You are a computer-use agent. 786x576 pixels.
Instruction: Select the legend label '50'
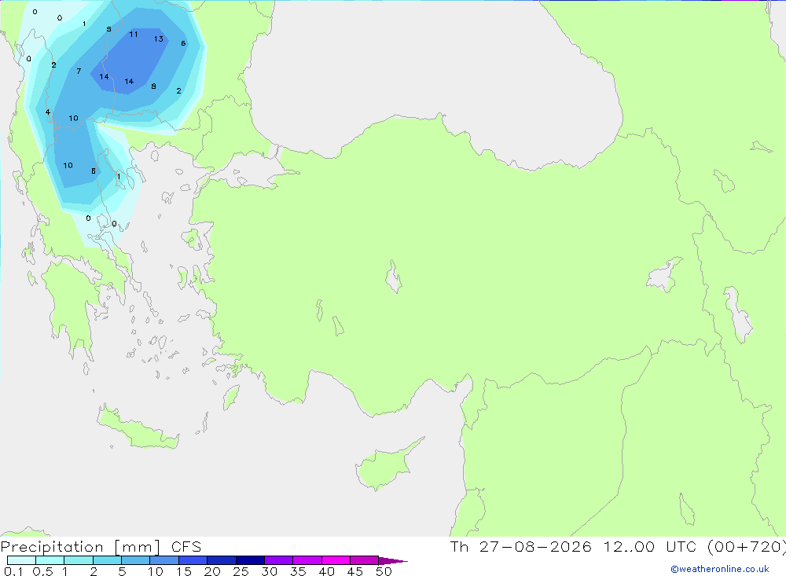[x=384, y=571]
